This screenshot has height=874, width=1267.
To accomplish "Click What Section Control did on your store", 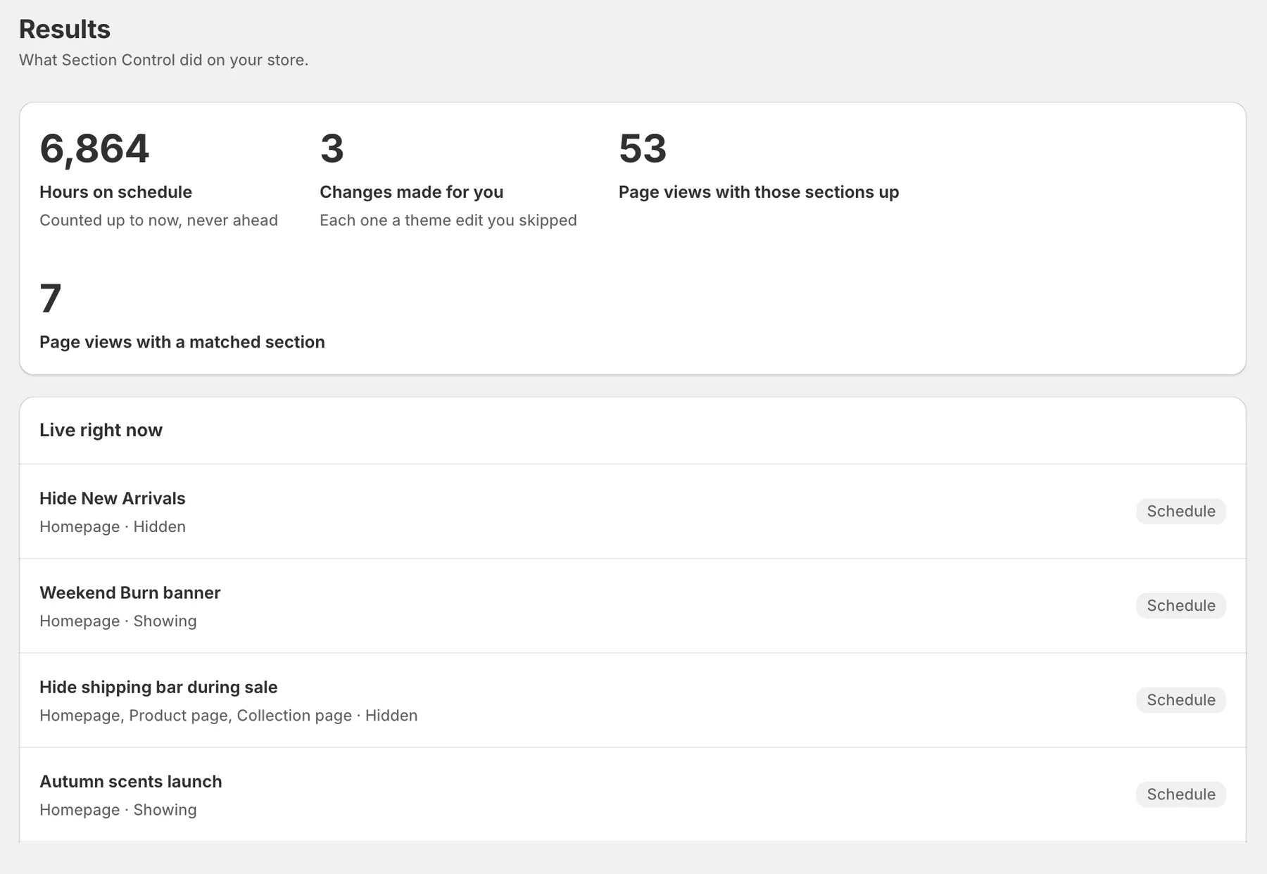I will [163, 60].
